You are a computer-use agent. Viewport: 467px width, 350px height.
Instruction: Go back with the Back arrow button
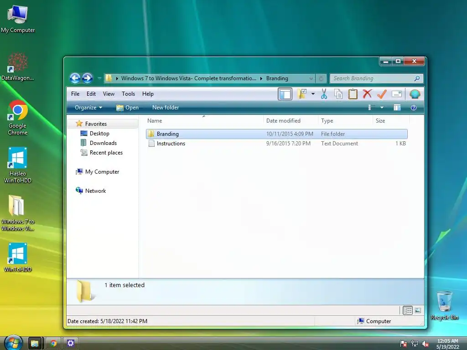(75, 78)
